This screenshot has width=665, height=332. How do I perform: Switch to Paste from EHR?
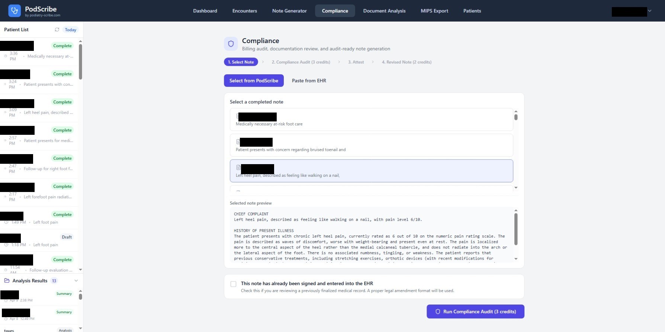pos(309,81)
